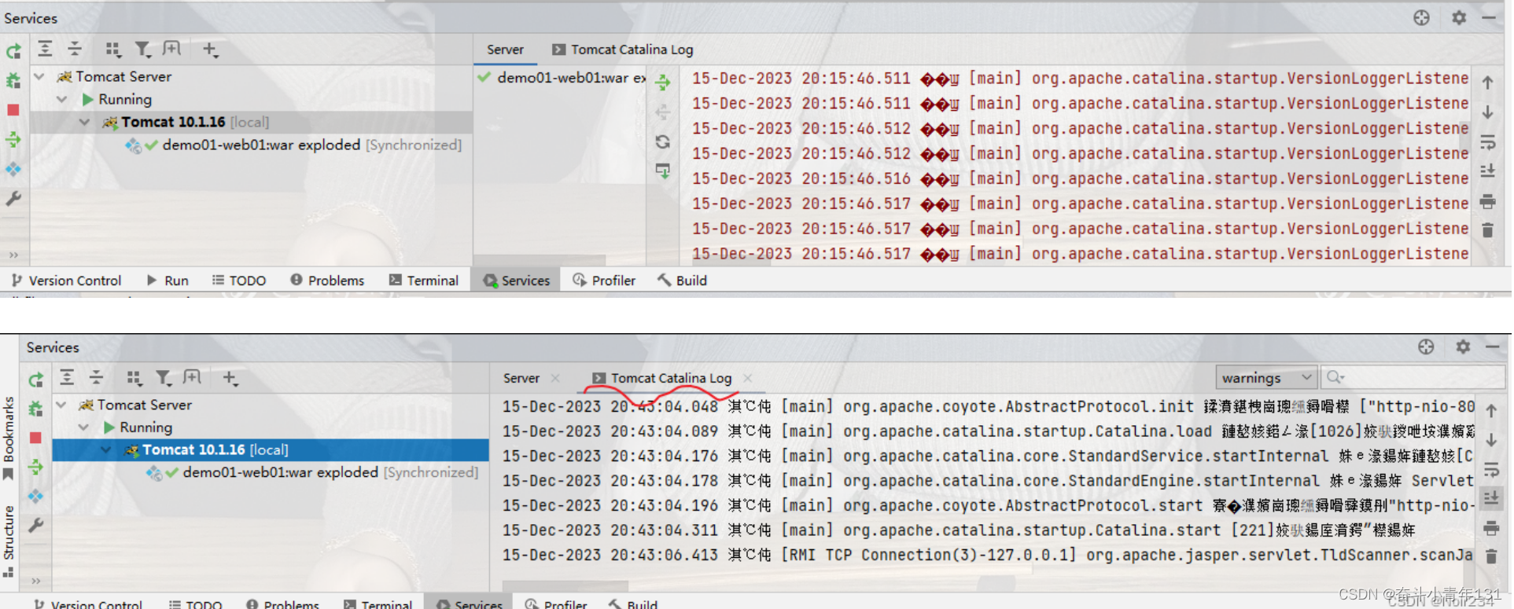Viewport: 1514px width, 609px height.
Task: Click Up the stack trace arrow in upper log
Action: click(1487, 83)
